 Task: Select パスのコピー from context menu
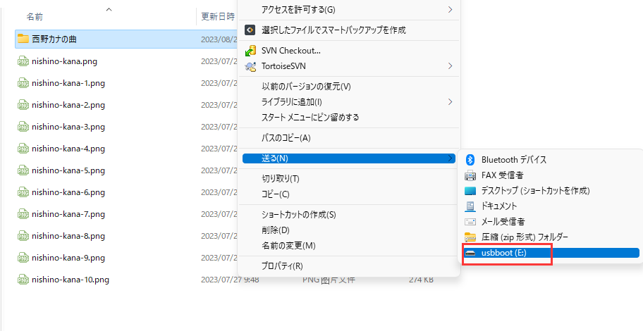click(286, 137)
